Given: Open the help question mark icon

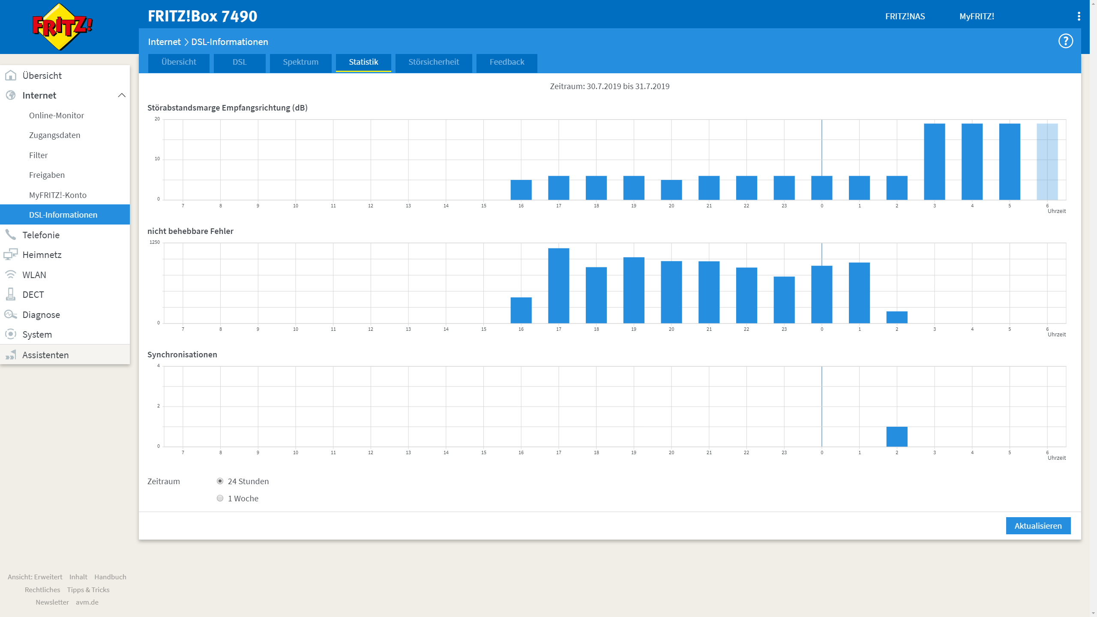Looking at the screenshot, I should [x=1065, y=41].
